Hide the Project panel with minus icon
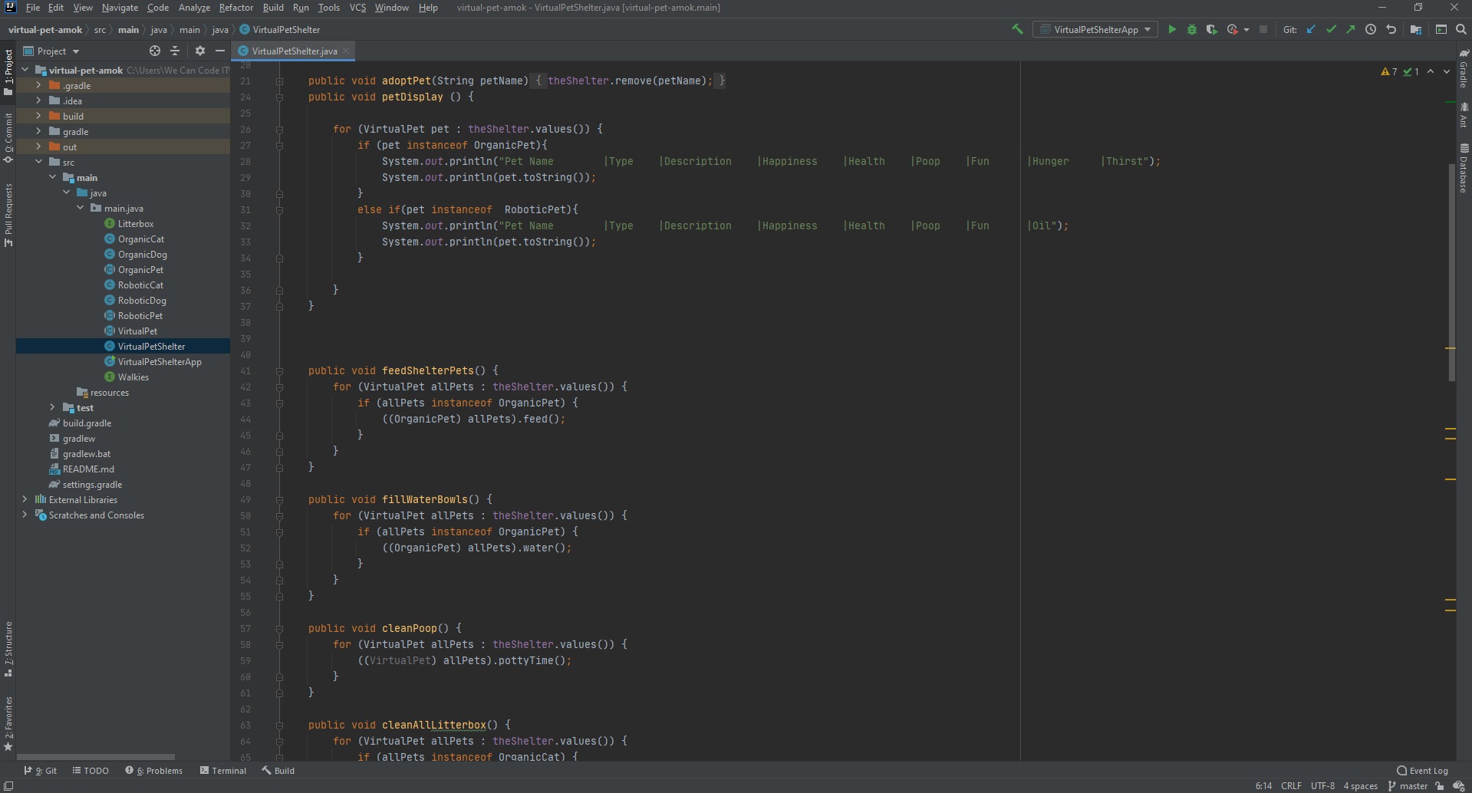1472x793 pixels. (x=219, y=51)
